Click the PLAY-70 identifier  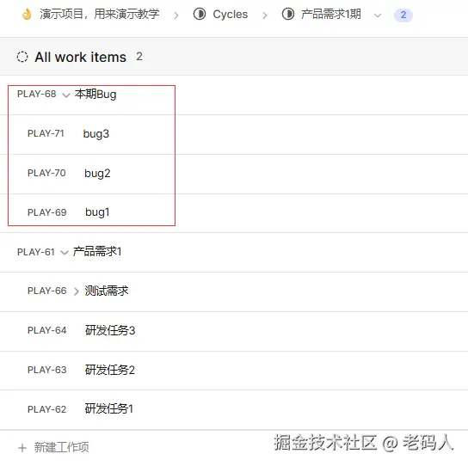(46, 173)
